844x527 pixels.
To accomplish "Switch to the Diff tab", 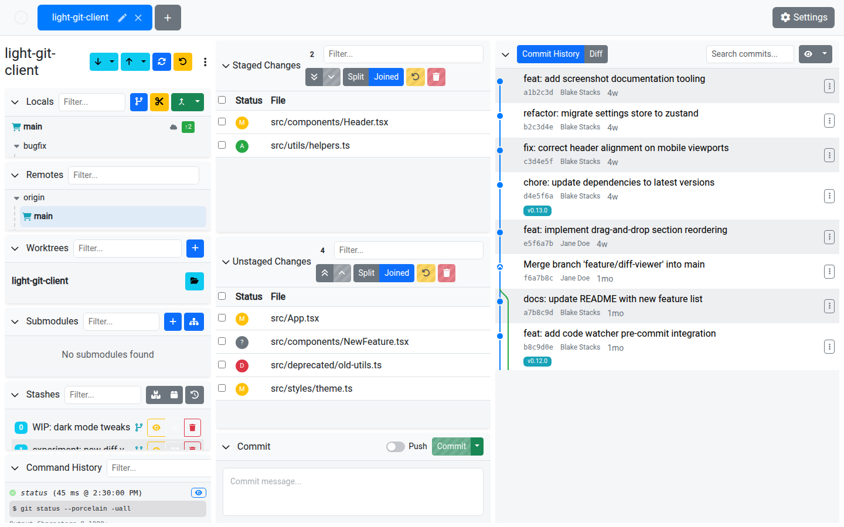I will click(x=595, y=54).
